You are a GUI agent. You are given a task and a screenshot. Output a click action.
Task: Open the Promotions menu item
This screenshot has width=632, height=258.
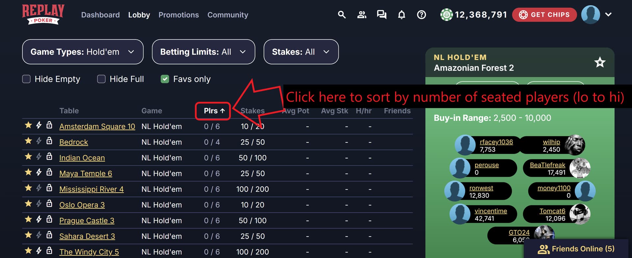click(x=179, y=15)
